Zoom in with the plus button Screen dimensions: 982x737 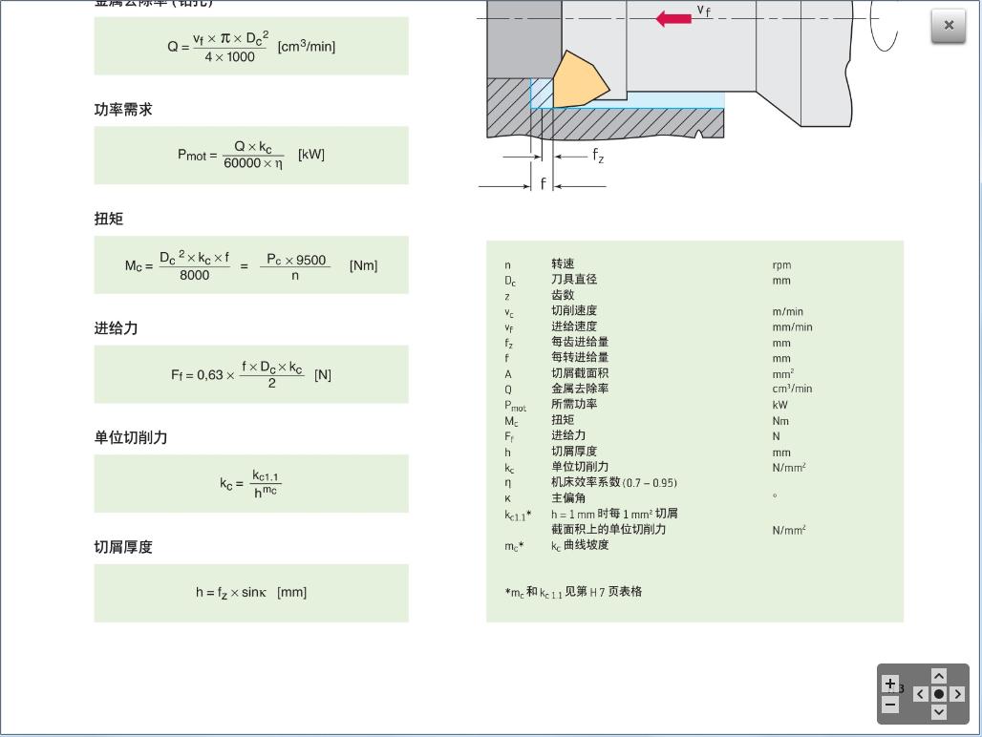[890, 684]
